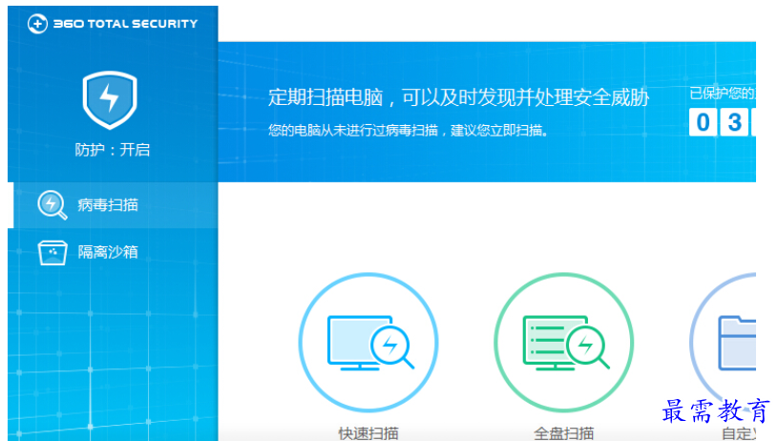The width and height of the screenshot is (778, 441).
Task: Click the 全盘扫描 label
Action: click(563, 433)
